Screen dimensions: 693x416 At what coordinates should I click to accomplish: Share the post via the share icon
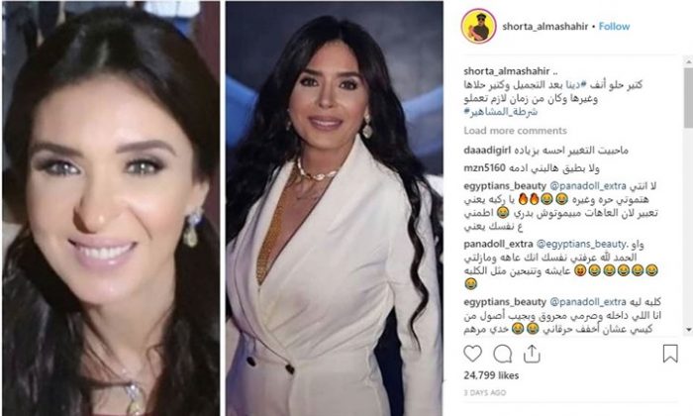pyautogui.click(x=532, y=354)
